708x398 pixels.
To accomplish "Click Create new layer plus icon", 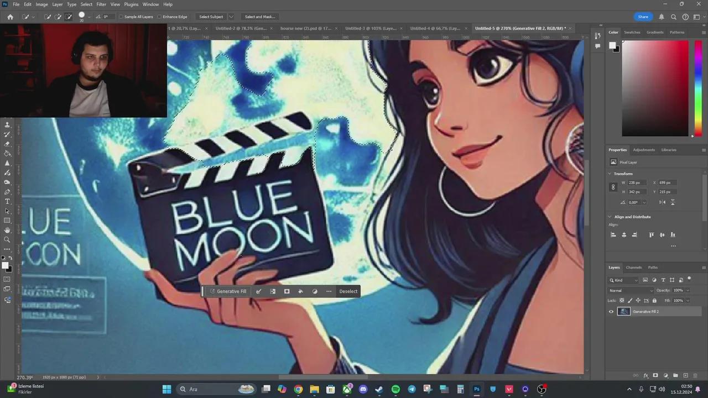I will (x=686, y=376).
